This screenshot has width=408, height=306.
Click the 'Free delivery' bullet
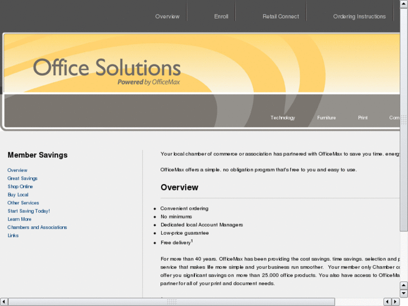pyautogui.click(x=176, y=242)
